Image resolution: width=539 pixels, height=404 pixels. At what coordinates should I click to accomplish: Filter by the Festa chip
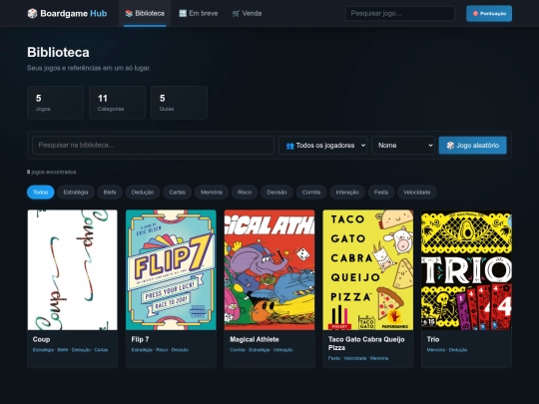tap(381, 193)
